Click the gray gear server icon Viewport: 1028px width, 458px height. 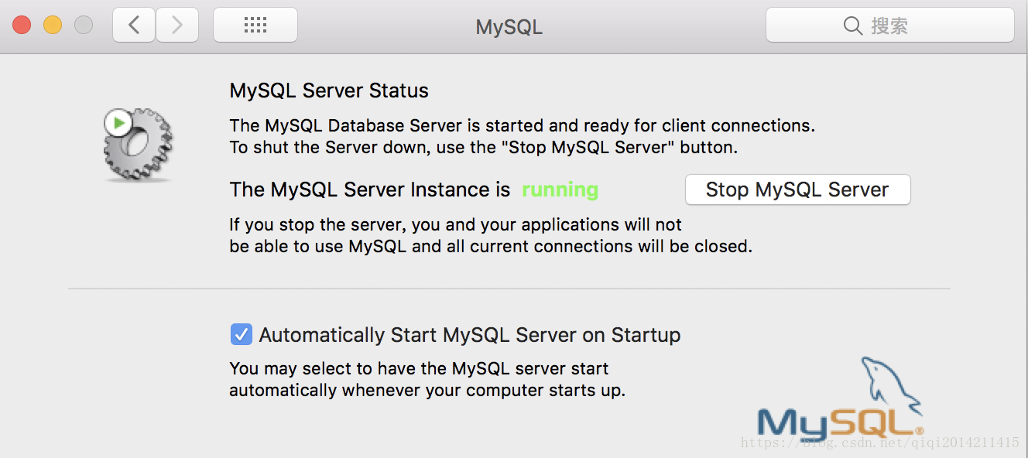138,145
